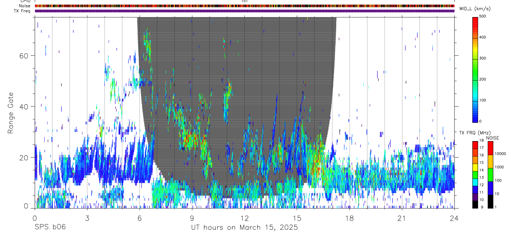Pick the green swatch in NOISE legend
The height and width of the screenshot is (236, 511).
pos(491,175)
